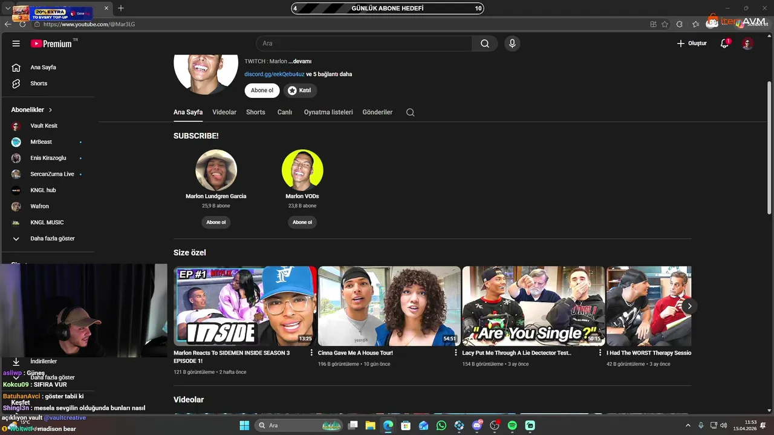Open the Oynatma listeleri tab
774x435 pixels.
tap(328, 112)
